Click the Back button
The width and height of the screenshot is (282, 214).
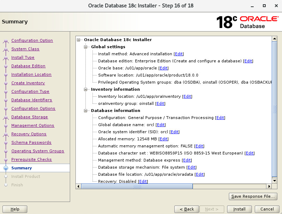point(187,209)
